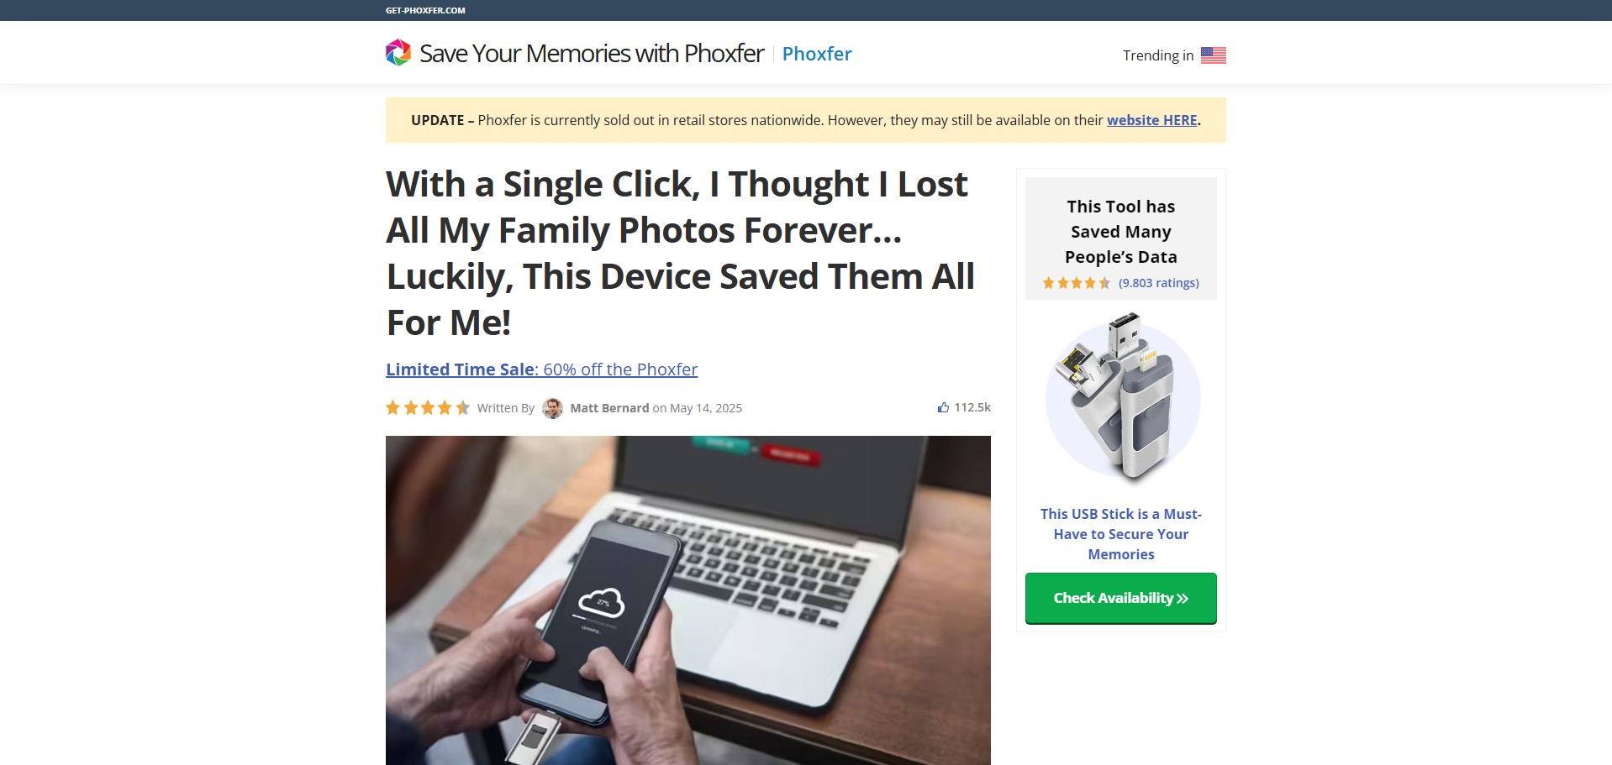Click the US flag icon
The height and width of the screenshot is (765, 1612).
[1213, 55]
